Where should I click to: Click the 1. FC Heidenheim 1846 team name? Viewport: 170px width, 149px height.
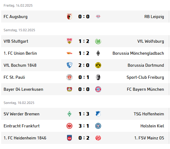click(x=25, y=138)
